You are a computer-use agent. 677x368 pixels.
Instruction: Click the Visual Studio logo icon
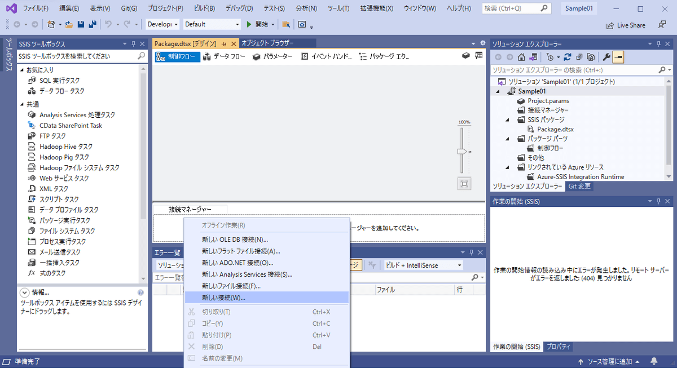coord(11,8)
